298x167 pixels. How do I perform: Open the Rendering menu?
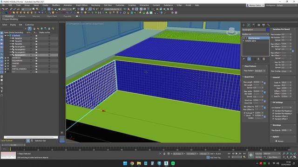(x=95, y=5)
